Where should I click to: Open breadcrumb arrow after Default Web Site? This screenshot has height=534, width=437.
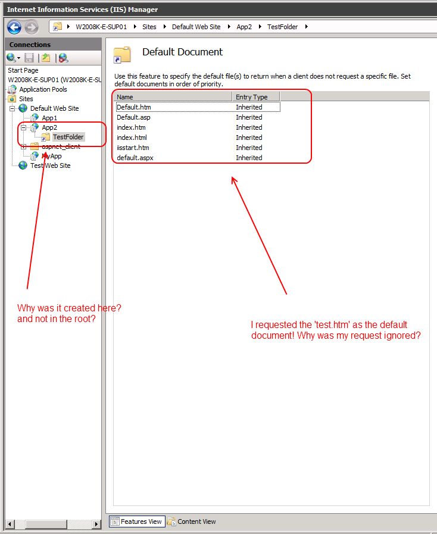point(229,27)
